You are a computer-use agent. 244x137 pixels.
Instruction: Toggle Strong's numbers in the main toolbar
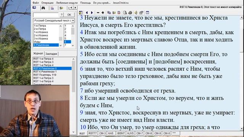click(x=114, y=13)
